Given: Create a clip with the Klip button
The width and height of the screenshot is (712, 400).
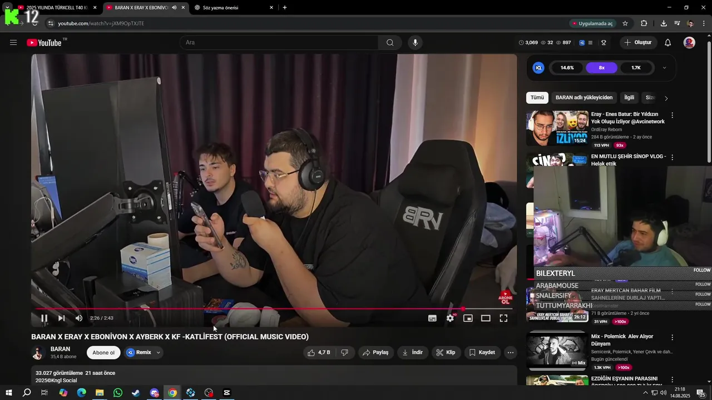Looking at the screenshot, I should click(446, 353).
